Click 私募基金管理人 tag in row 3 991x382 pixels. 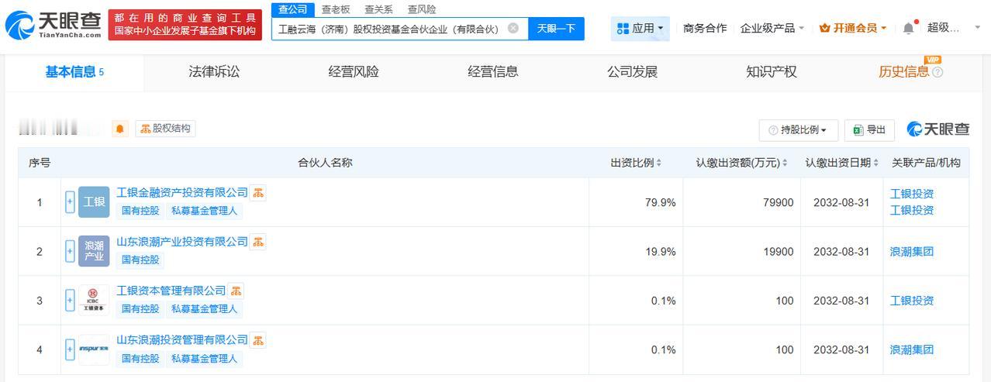click(x=204, y=309)
